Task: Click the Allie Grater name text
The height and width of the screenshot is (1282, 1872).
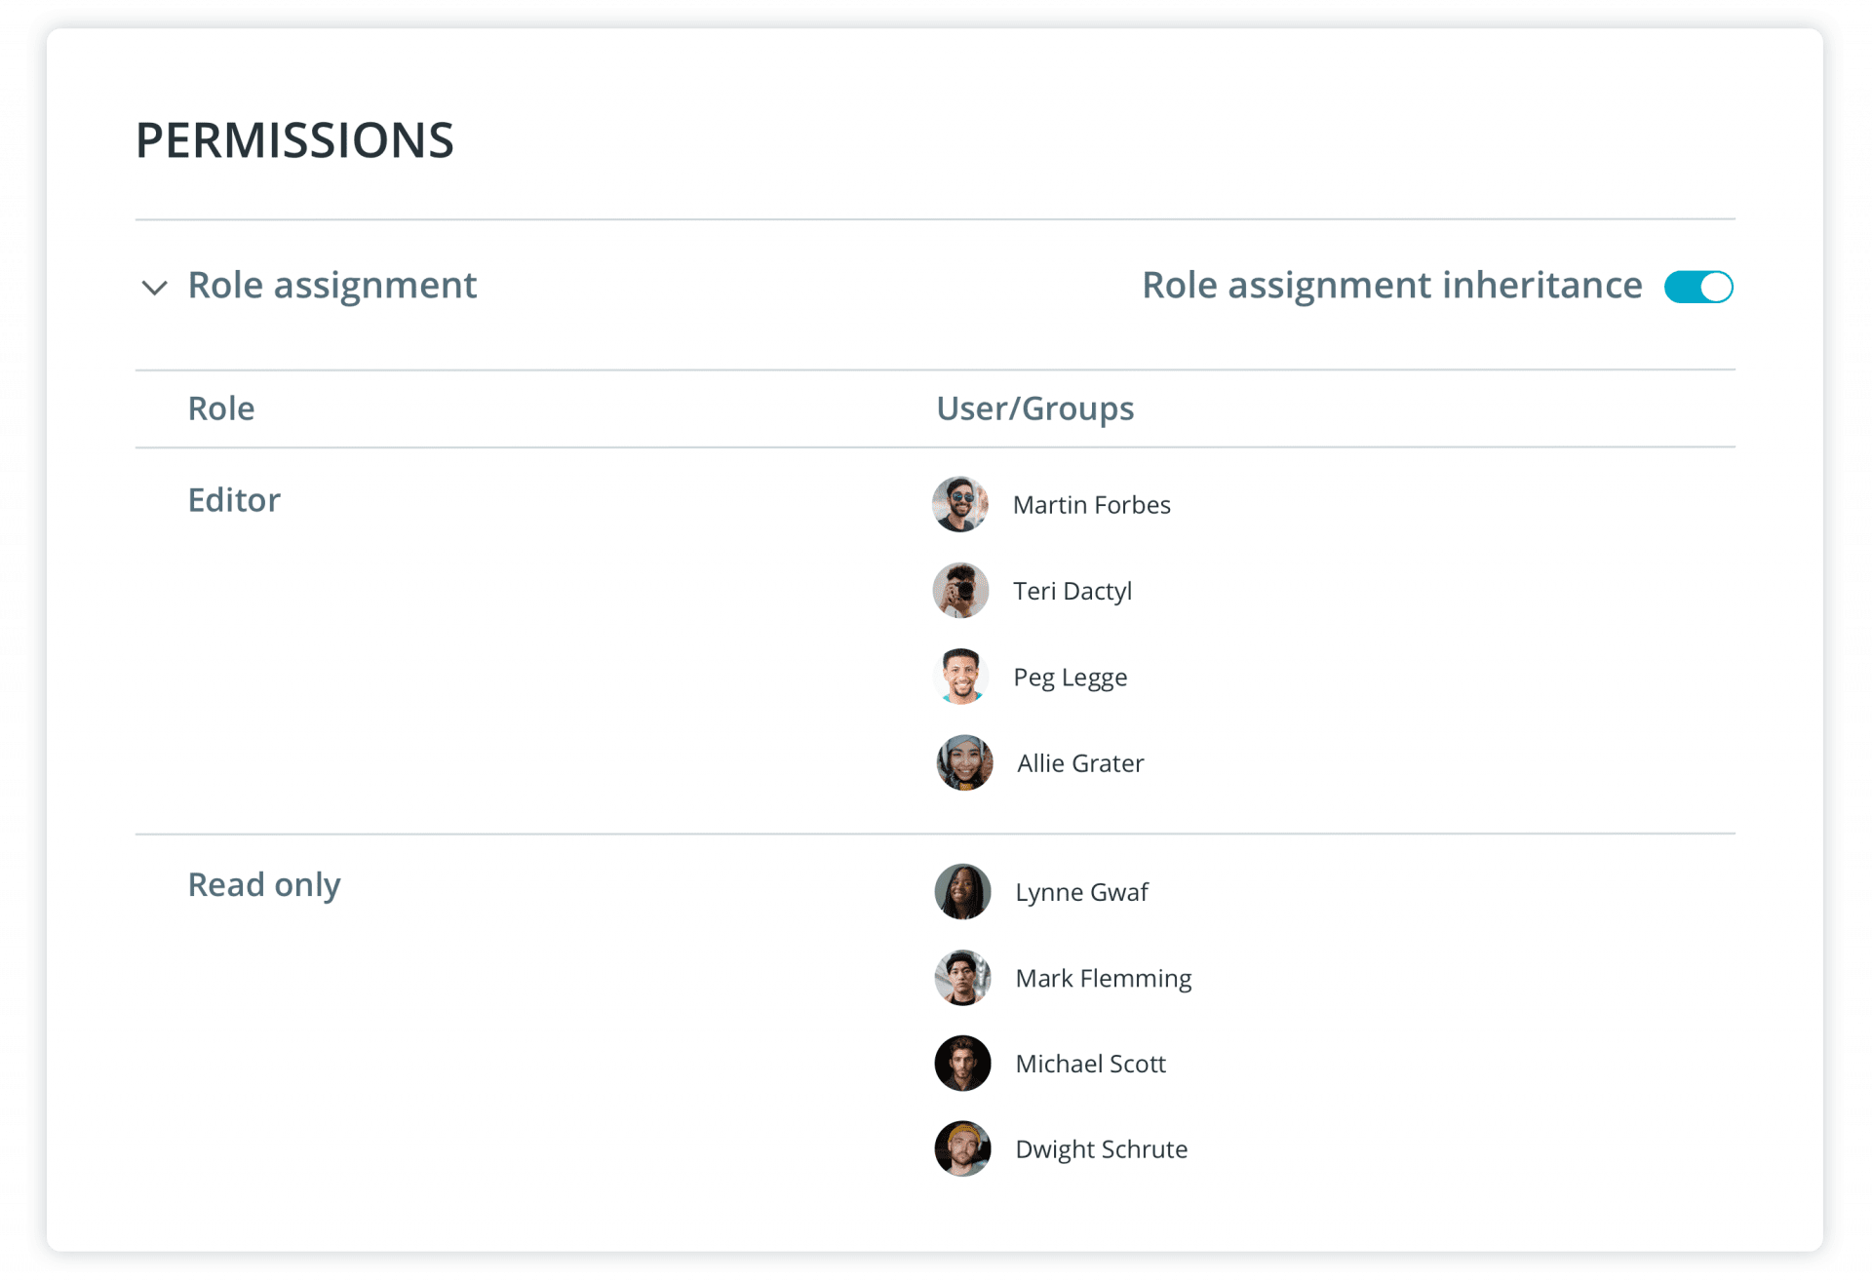Action: click(1080, 763)
